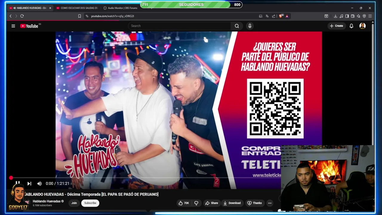This screenshot has width=382, height=215.
Task: Pause the video playback
Action: [18, 183]
